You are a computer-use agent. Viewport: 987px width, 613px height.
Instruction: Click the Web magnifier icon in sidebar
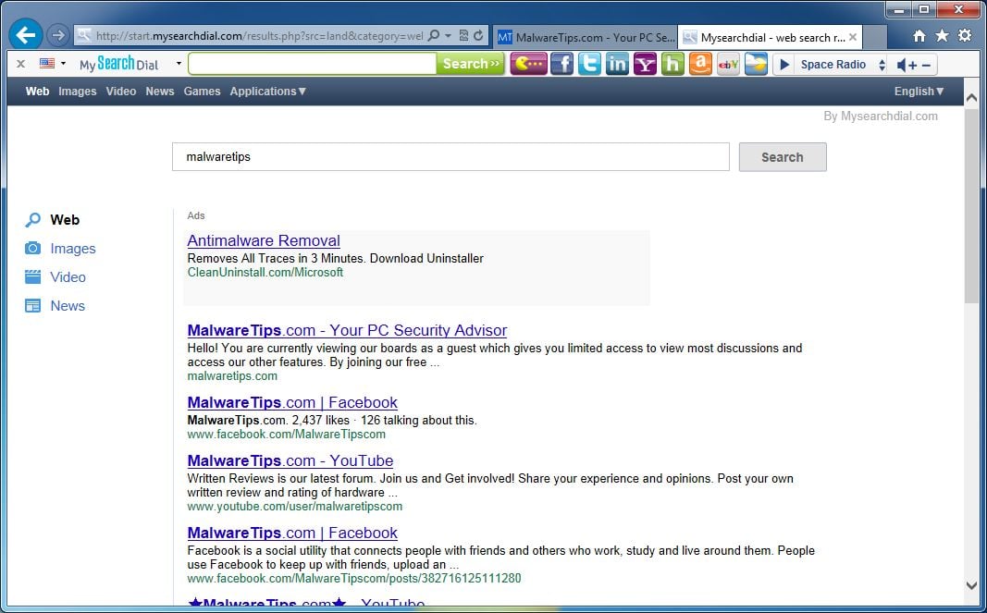[x=32, y=220]
